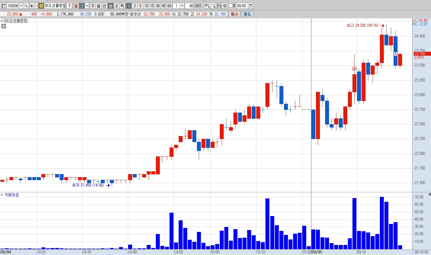
Task: Expand the custom interval dropdown arrow
Action: click(182, 6)
